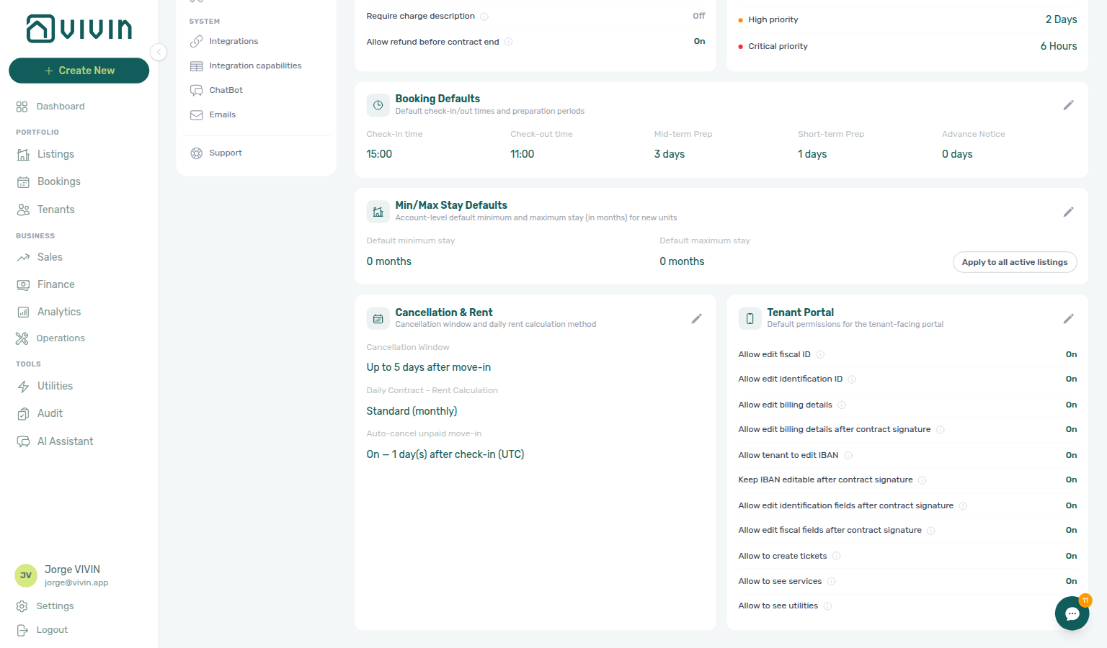
Task: Click the Audit clipboard icon
Action: point(23,414)
